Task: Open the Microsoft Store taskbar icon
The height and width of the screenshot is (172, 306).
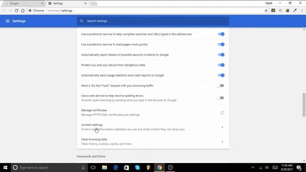Action: [x=126, y=168]
